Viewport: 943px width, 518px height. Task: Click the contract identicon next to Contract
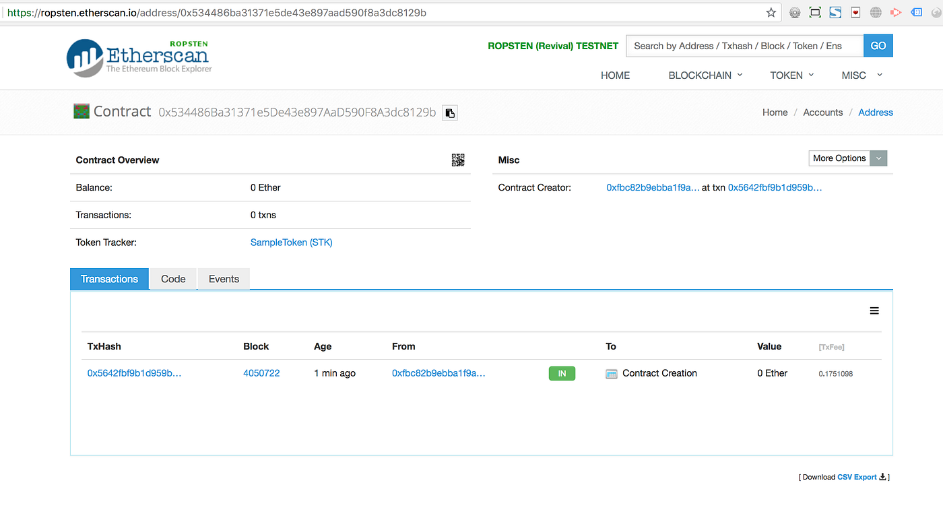[81, 111]
